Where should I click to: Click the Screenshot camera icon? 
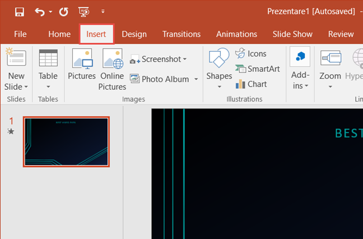click(135, 59)
